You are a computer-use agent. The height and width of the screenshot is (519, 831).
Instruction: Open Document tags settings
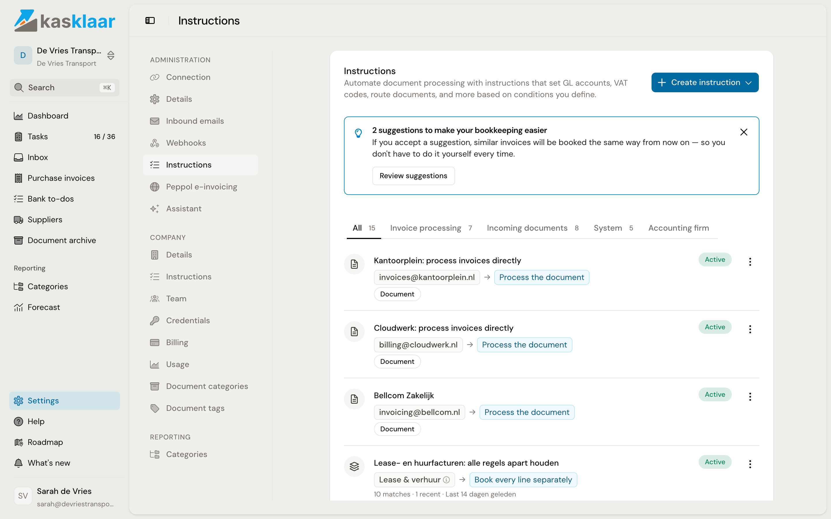point(201,408)
